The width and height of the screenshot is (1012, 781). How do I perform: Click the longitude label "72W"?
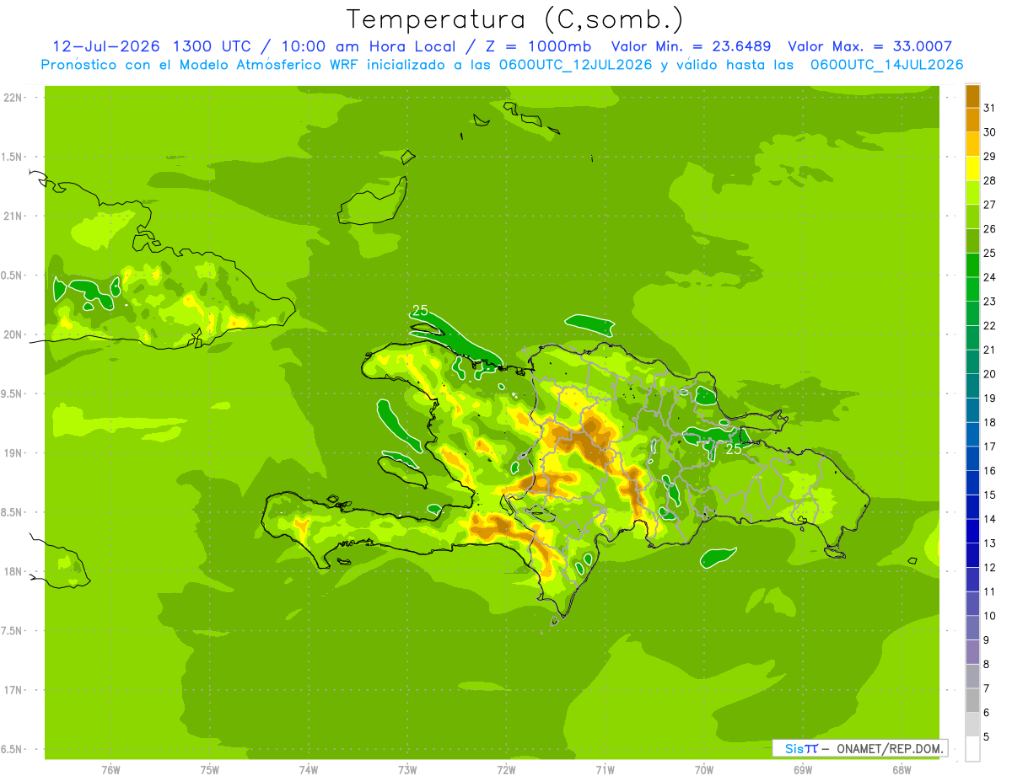pyautogui.click(x=506, y=769)
